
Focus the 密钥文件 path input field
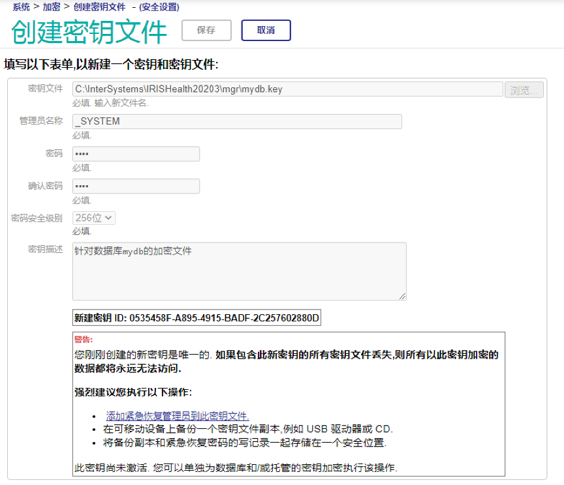(x=287, y=89)
